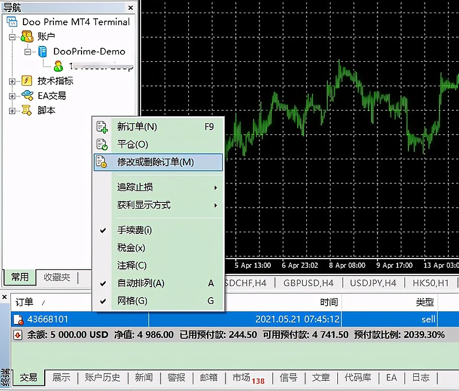Screen dimensions: 459x391
Task: Toggle the Commissions (手续费) checkmark
Action: coord(103,230)
